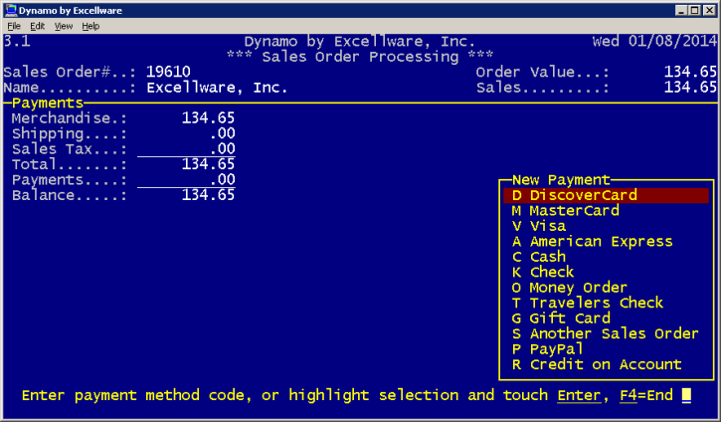Screen dimensions: 721x422
Task: Open the Edit menu
Action: pyautogui.click(x=37, y=26)
